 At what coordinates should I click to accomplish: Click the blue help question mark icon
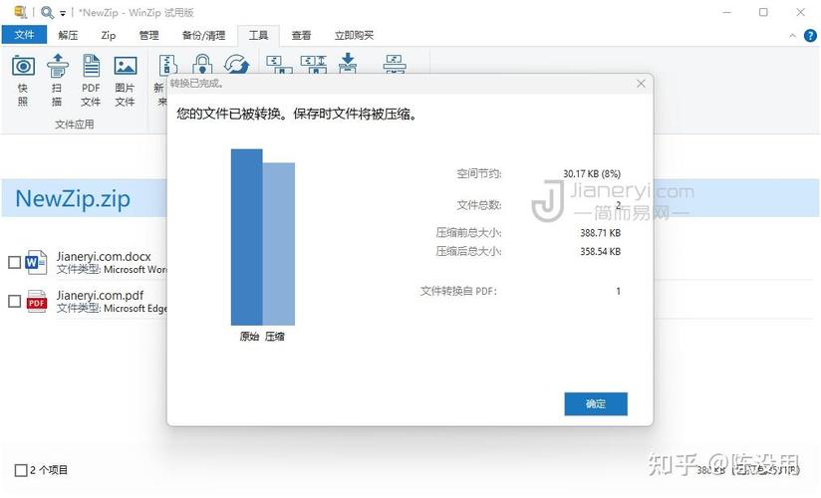pos(810,35)
